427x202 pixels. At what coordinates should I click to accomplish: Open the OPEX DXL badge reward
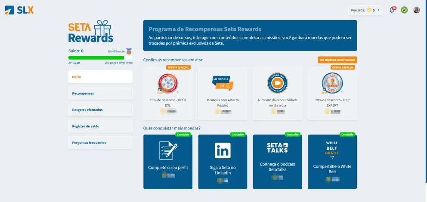tap(168, 83)
